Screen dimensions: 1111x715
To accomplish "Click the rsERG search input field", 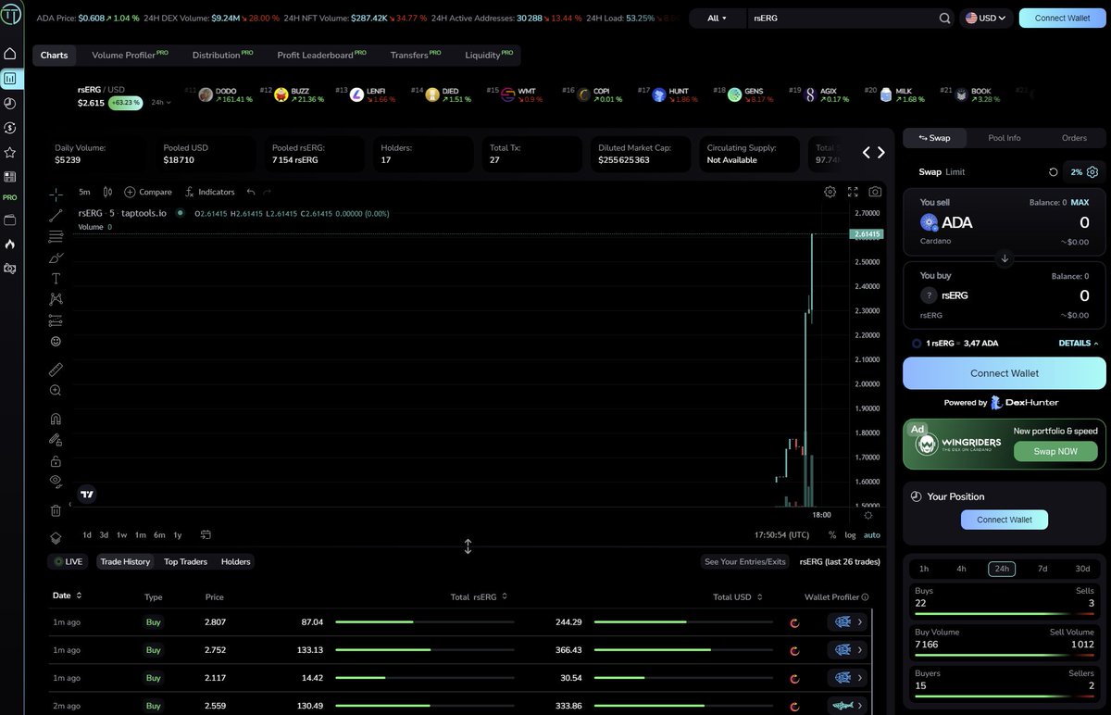I will click(841, 18).
